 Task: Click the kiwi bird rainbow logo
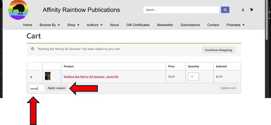18,10
